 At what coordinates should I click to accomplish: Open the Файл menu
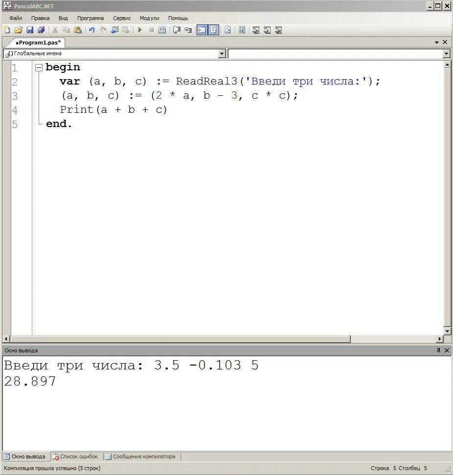16,18
